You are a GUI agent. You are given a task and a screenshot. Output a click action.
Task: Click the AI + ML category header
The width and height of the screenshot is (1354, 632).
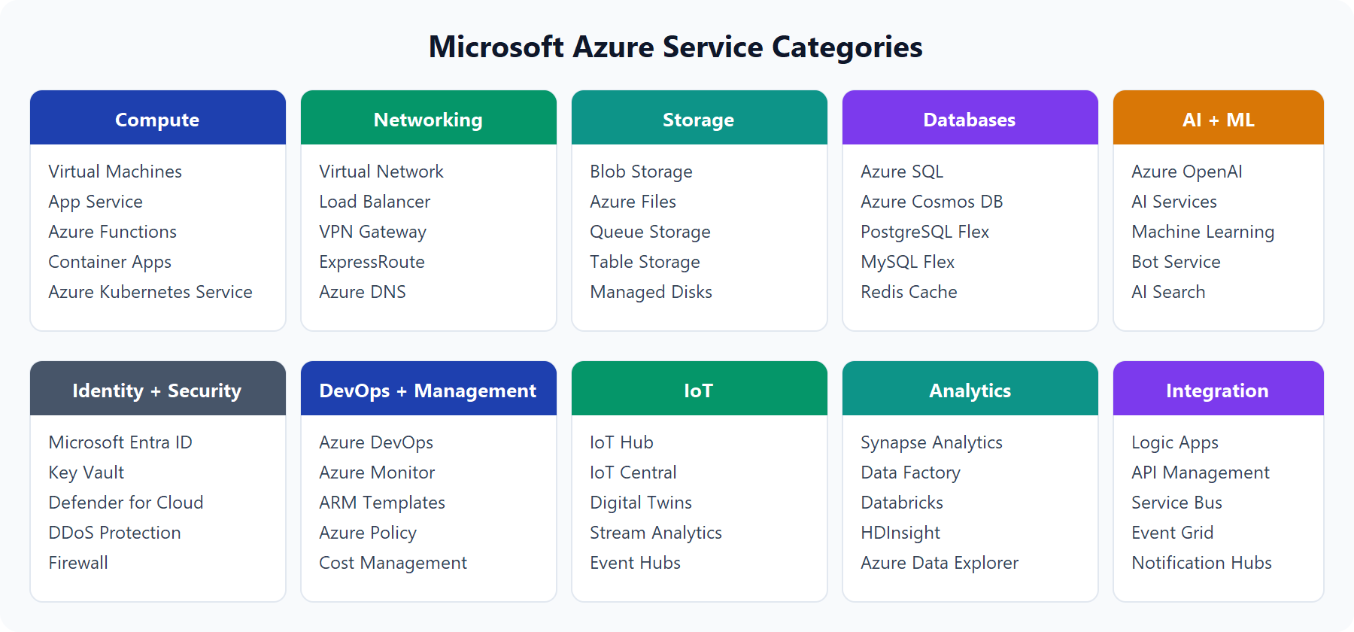1219,118
